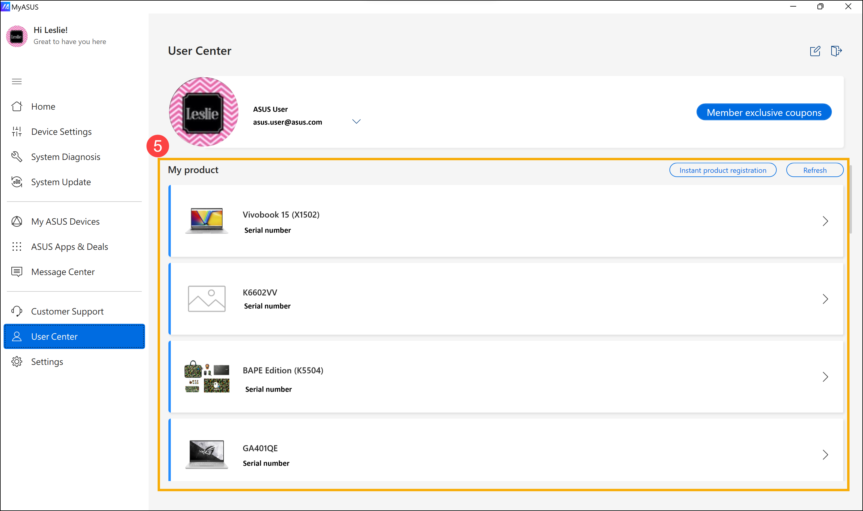Click the 'My product' heading
This screenshot has height=511, width=863.
click(x=193, y=170)
